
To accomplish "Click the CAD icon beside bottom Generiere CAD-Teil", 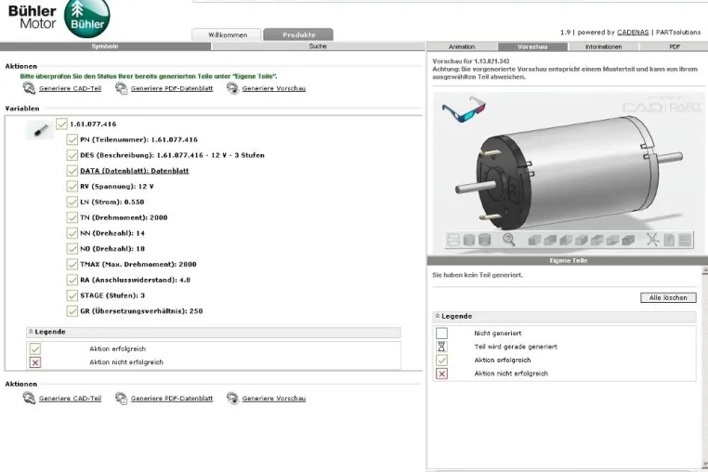I will click(x=29, y=398).
